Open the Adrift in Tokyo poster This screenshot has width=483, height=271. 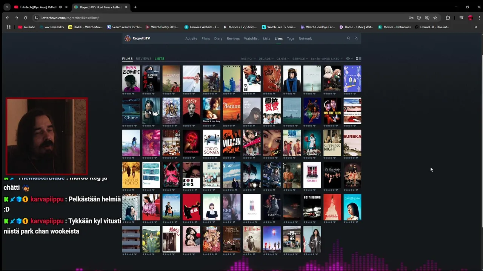pos(131,175)
